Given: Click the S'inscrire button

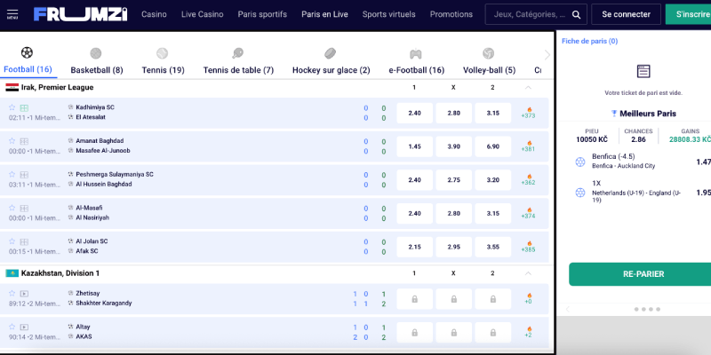Looking at the screenshot, I should (x=688, y=14).
